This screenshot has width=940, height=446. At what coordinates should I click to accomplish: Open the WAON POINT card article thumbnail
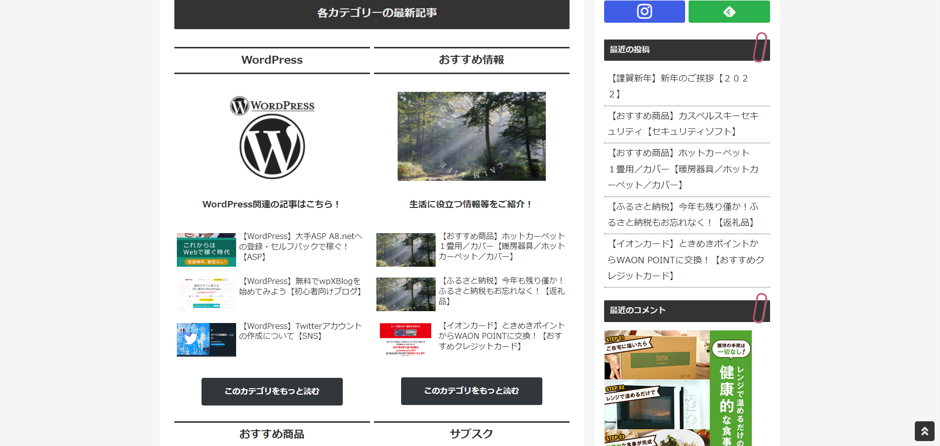406,339
